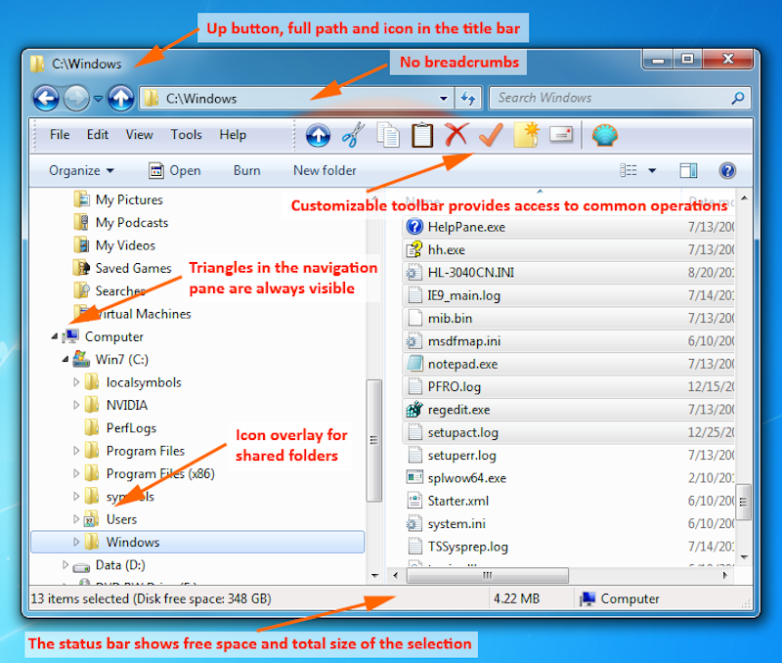782x663 pixels.
Task: Toggle the preview pane icon
Action: [x=687, y=170]
